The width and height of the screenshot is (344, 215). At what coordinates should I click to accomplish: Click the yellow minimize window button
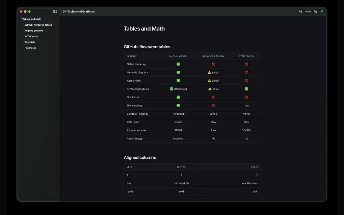click(25, 11)
